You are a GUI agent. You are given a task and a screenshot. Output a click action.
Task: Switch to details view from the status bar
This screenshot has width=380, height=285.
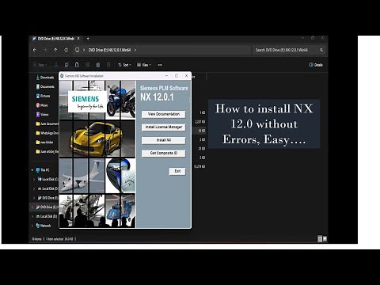[320, 239]
